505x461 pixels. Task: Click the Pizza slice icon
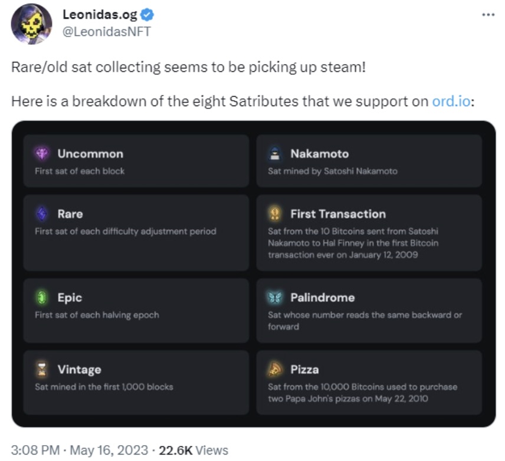click(x=275, y=370)
